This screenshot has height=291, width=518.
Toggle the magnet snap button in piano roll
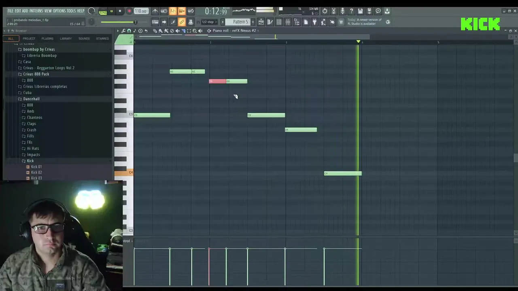(x=129, y=31)
